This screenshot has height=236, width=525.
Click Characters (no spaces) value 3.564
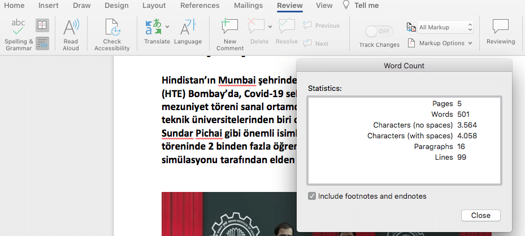click(x=467, y=125)
